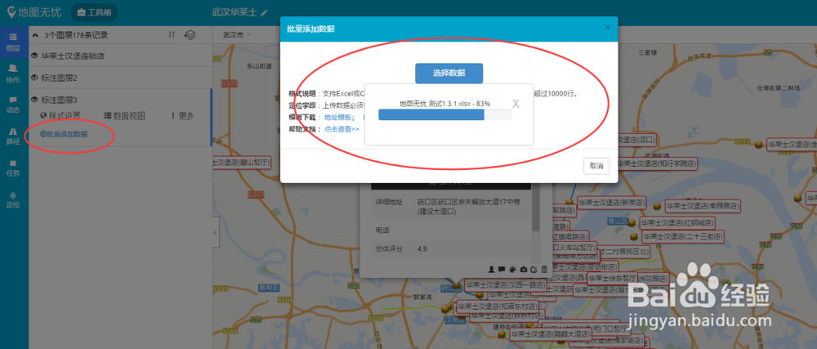Click the 总体评分 4.9 value
The height and width of the screenshot is (349, 817).
[422, 249]
